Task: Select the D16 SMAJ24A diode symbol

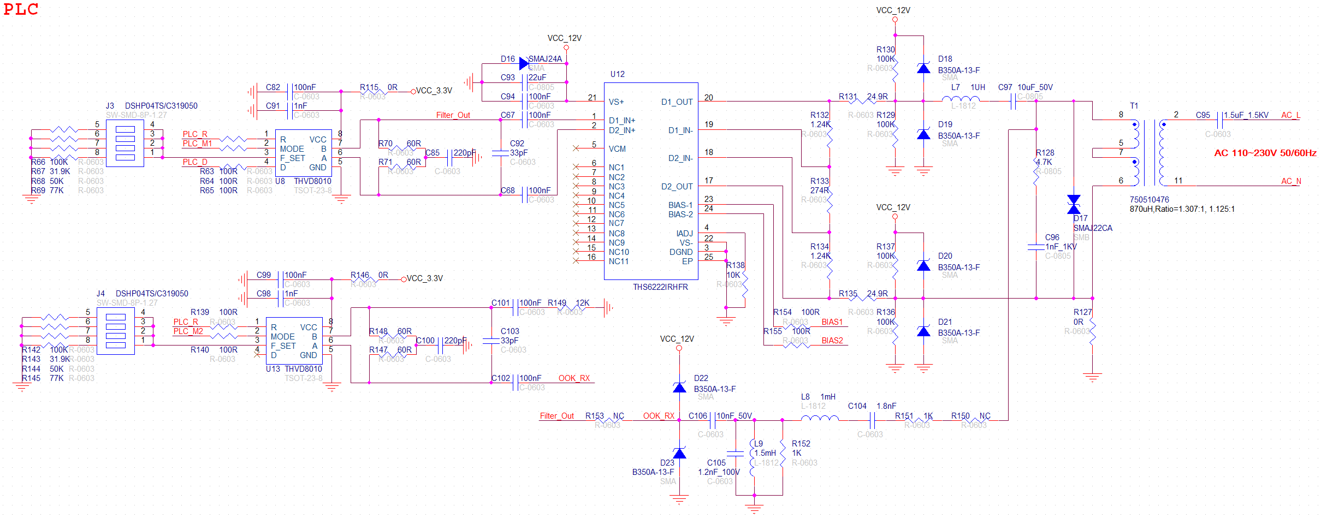Action: (524, 64)
